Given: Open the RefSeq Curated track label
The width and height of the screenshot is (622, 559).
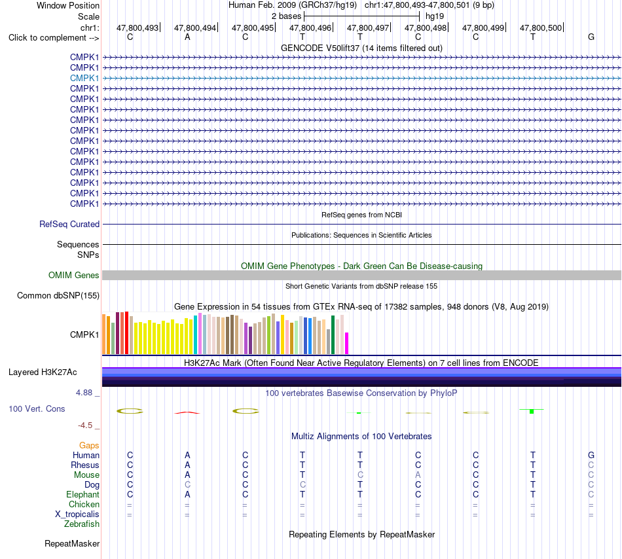Looking at the screenshot, I should tap(69, 224).
